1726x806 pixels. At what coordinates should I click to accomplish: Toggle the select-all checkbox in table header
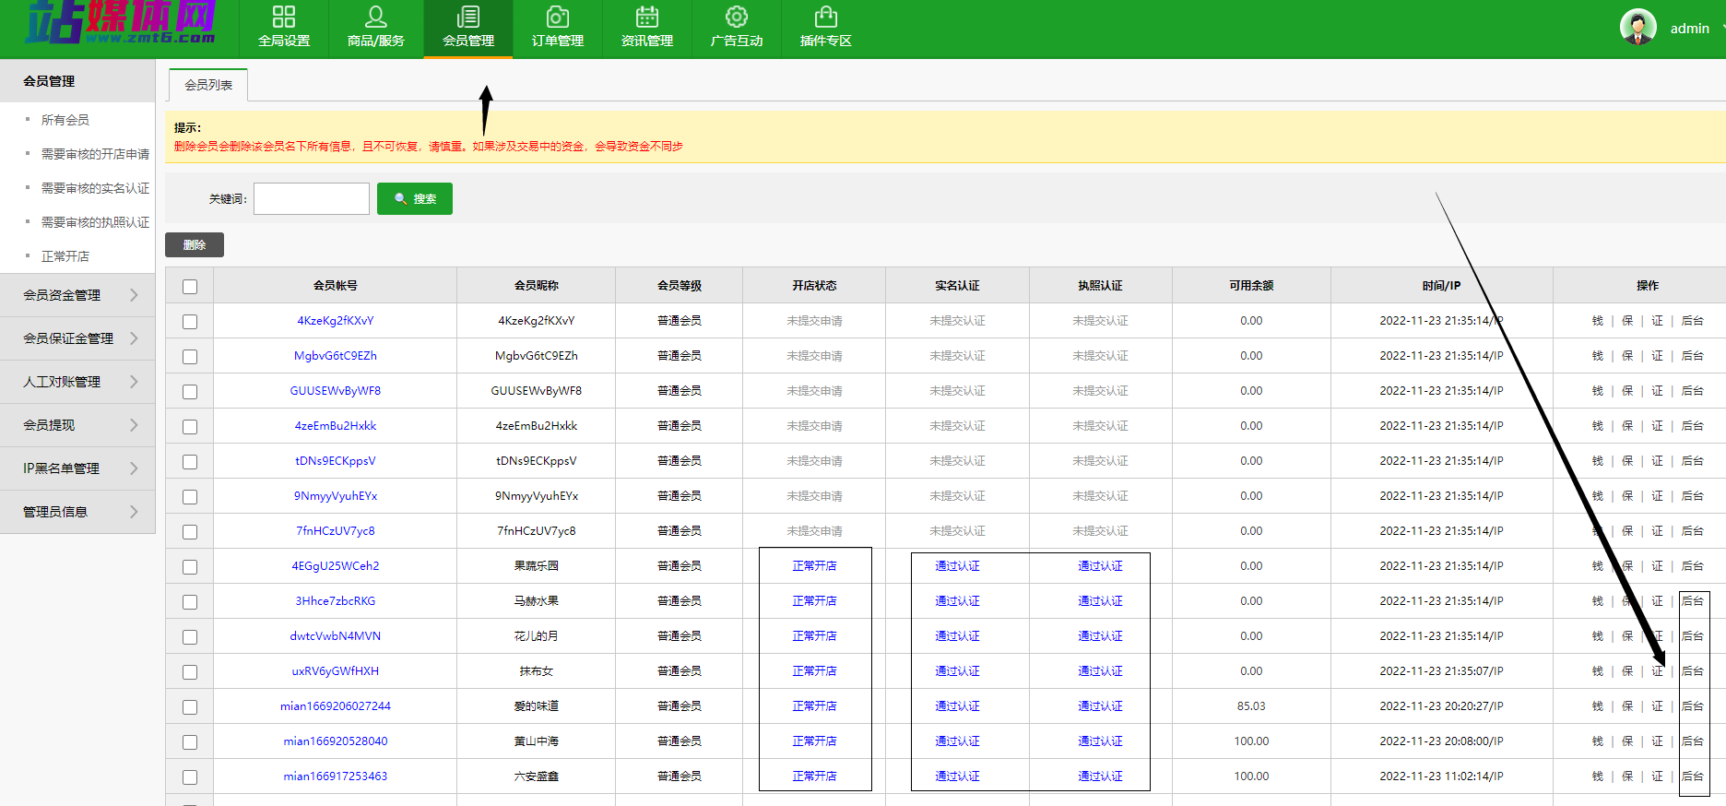point(190,287)
